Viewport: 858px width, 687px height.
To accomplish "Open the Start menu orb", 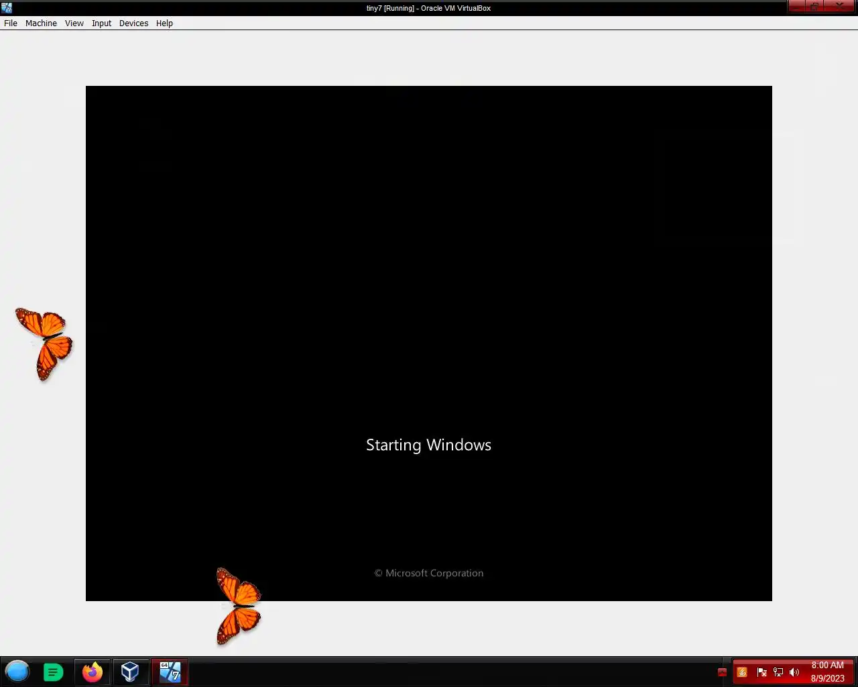I will (x=17, y=672).
